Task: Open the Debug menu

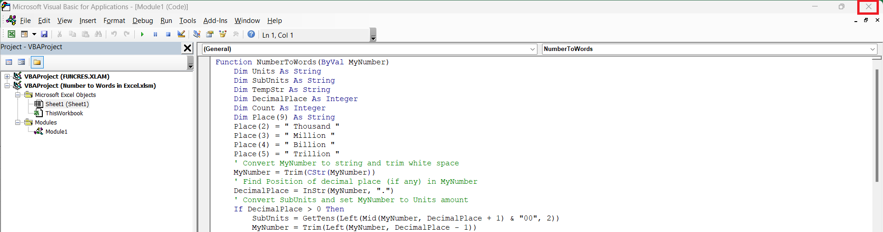Action: point(143,21)
